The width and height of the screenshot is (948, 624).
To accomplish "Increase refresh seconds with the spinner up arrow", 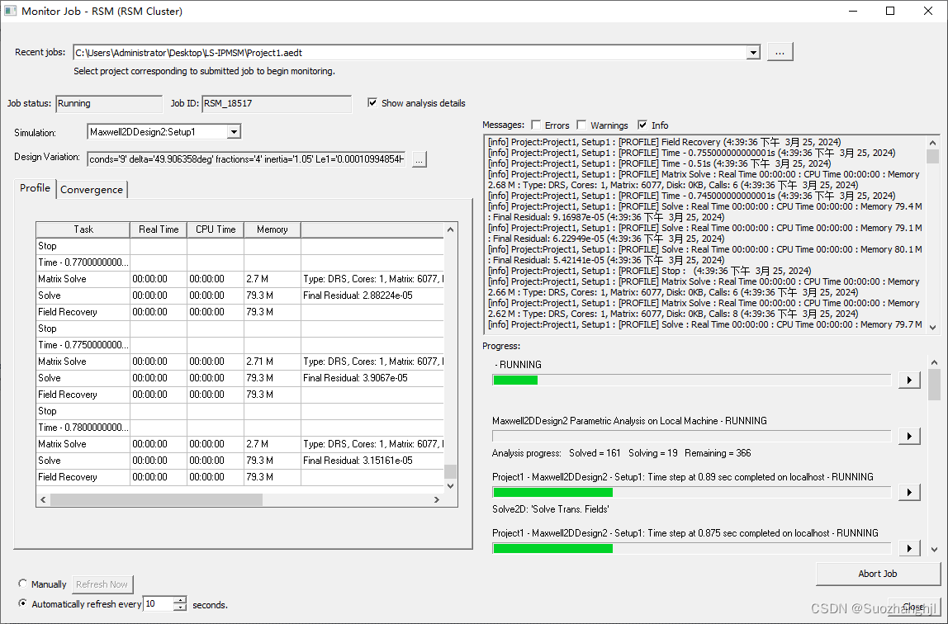I will tap(178, 600).
